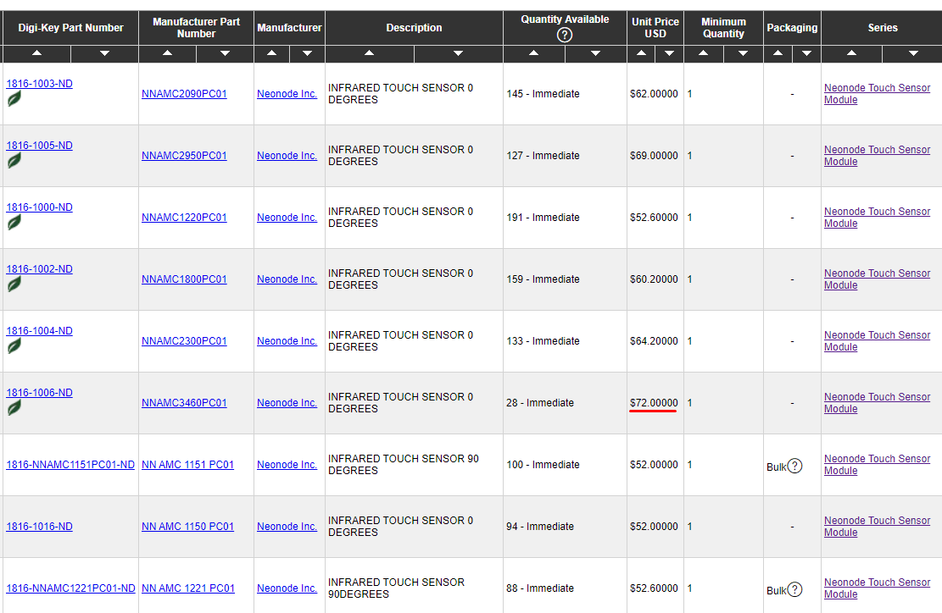Sort Unit Price USD ascending arrow
Screen dimensions: 942x613
pos(642,54)
